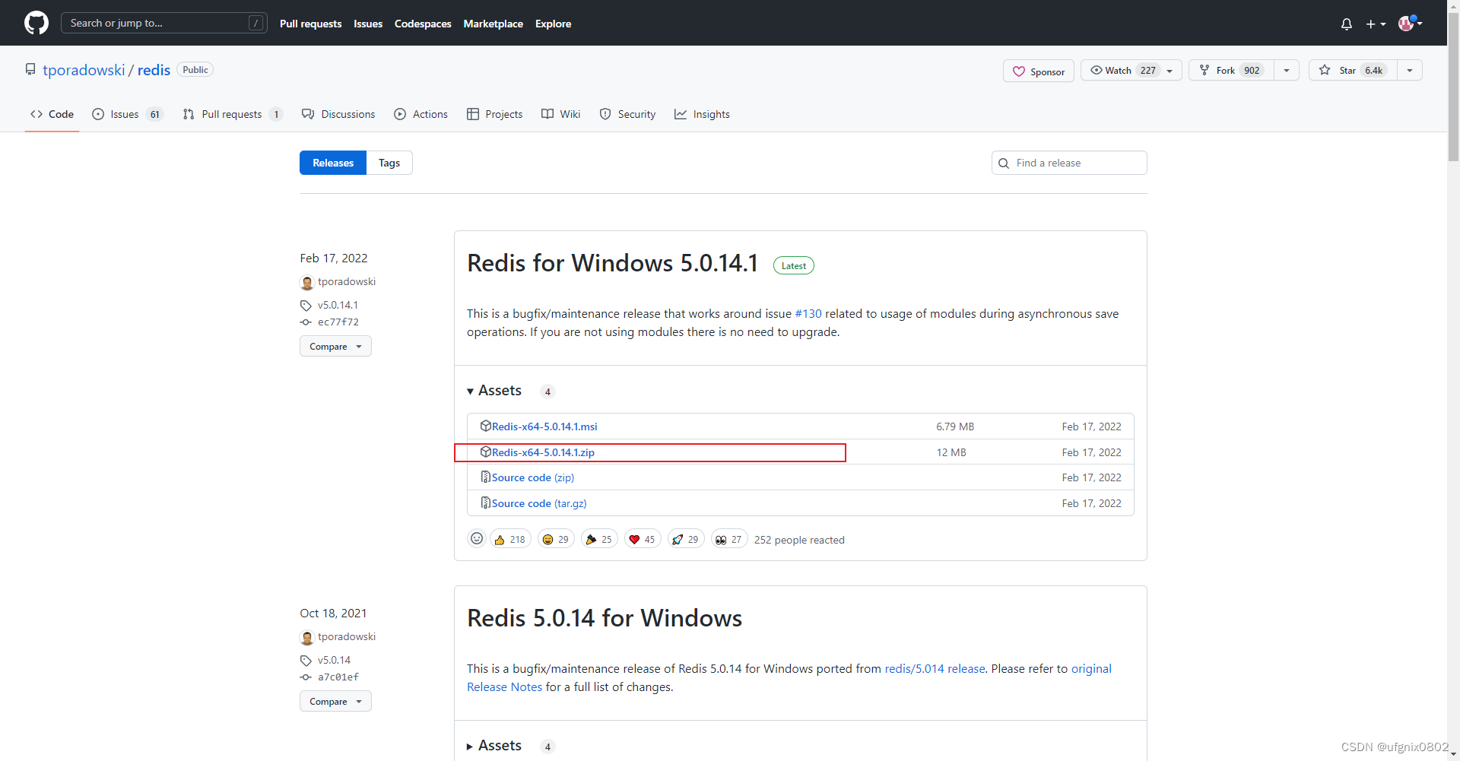Open the notifications bell
This screenshot has height=761, width=1460.
pos(1347,24)
